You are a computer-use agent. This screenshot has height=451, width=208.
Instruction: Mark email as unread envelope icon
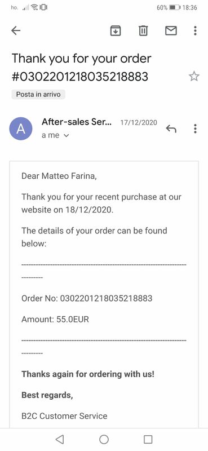pos(171,30)
